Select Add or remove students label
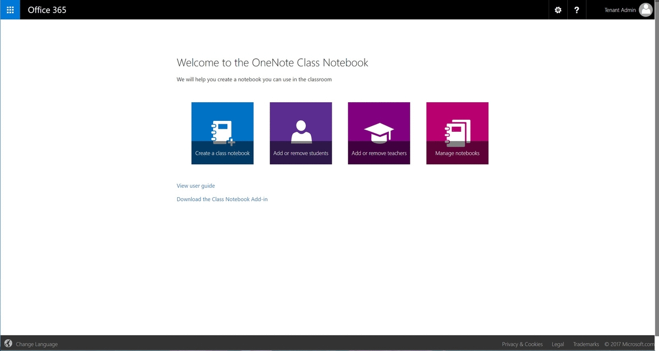The height and width of the screenshot is (351, 659). (x=301, y=153)
